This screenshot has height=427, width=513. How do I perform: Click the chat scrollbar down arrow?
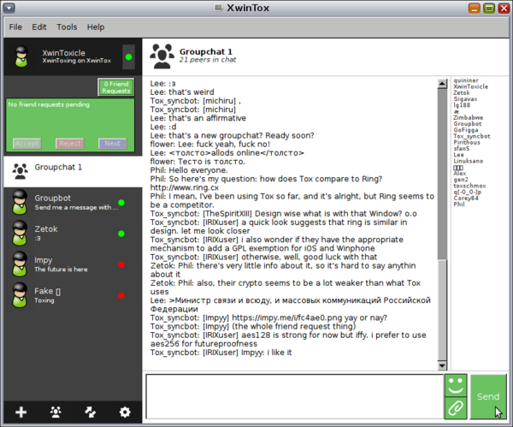tap(442, 365)
